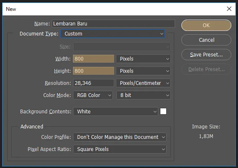238x168 pixels.
Task: Click the Height value field
Action: point(93,71)
